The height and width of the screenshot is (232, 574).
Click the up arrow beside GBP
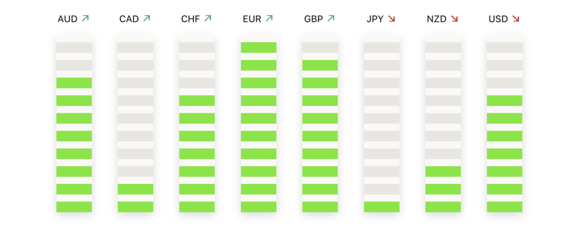pos(331,18)
